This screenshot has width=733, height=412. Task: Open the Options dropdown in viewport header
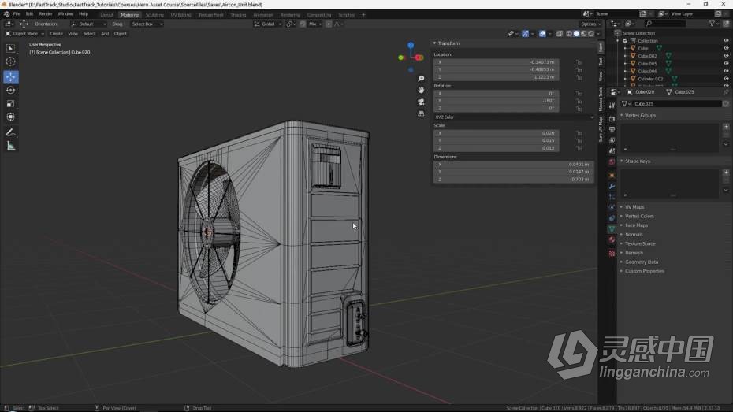click(590, 24)
